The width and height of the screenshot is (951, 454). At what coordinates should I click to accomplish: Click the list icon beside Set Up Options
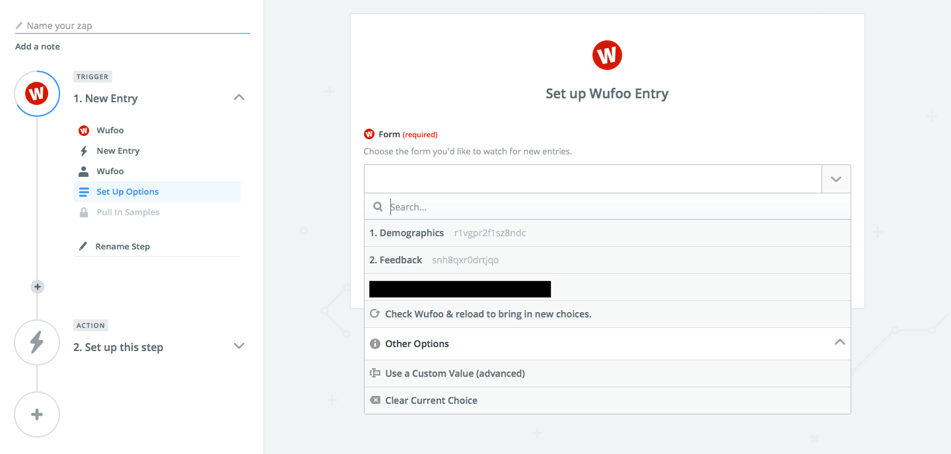coord(84,192)
